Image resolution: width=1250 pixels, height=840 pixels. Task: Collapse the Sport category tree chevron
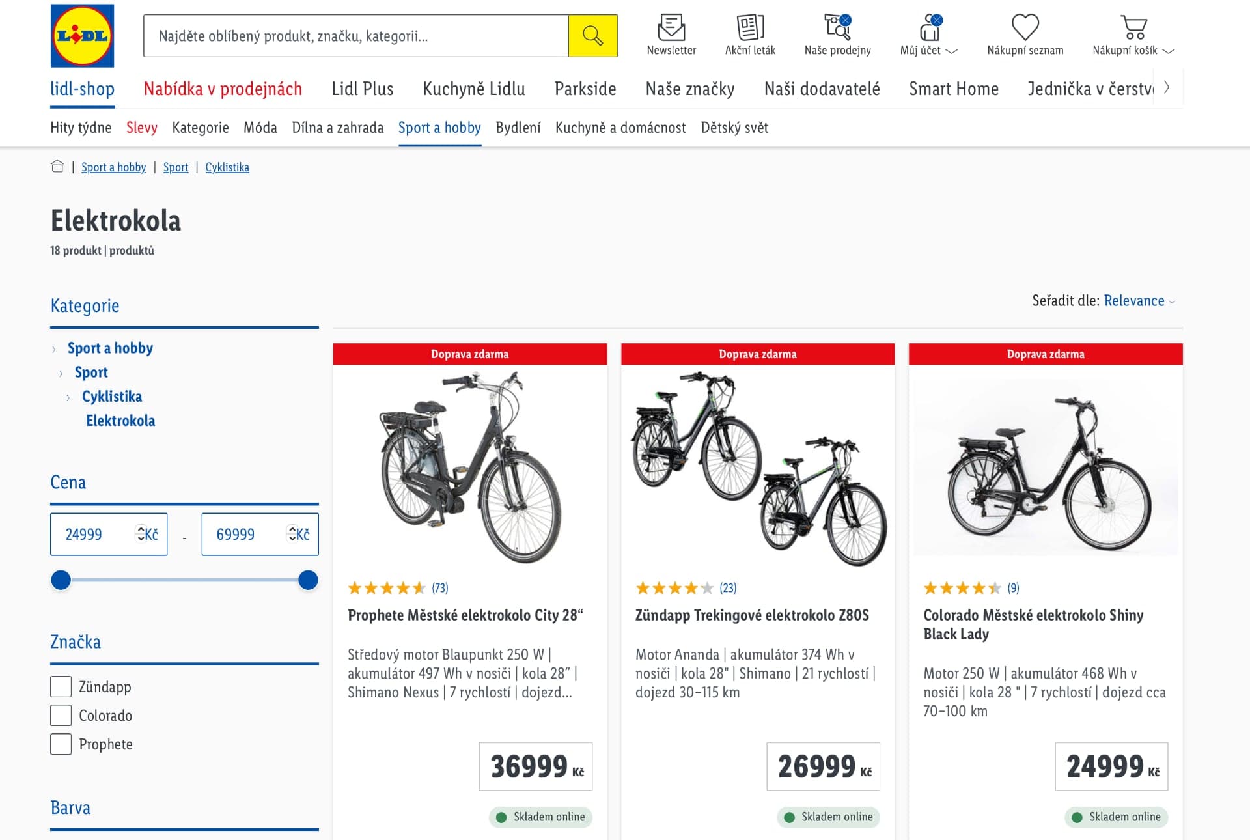pos(61,374)
